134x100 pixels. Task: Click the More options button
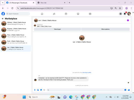click(105, 29)
